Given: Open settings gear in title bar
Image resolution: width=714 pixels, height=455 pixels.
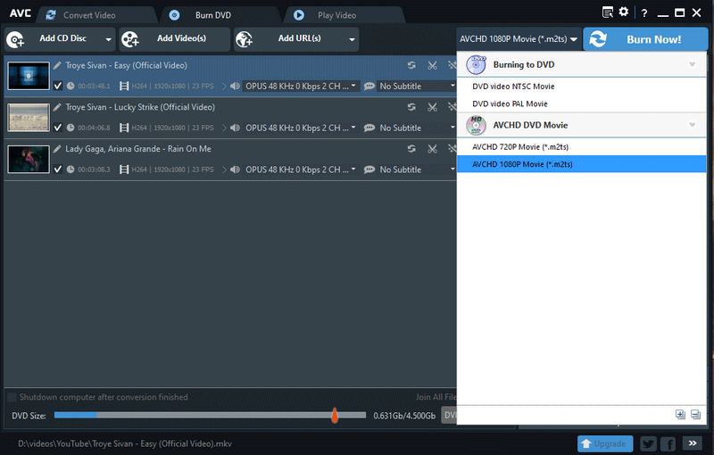Looking at the screenshot, I should (624, 12).
